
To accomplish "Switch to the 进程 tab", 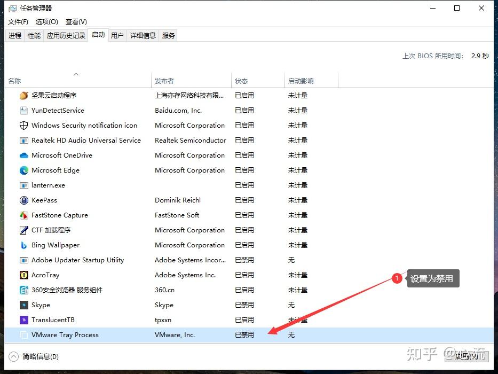I will point(15,35).
